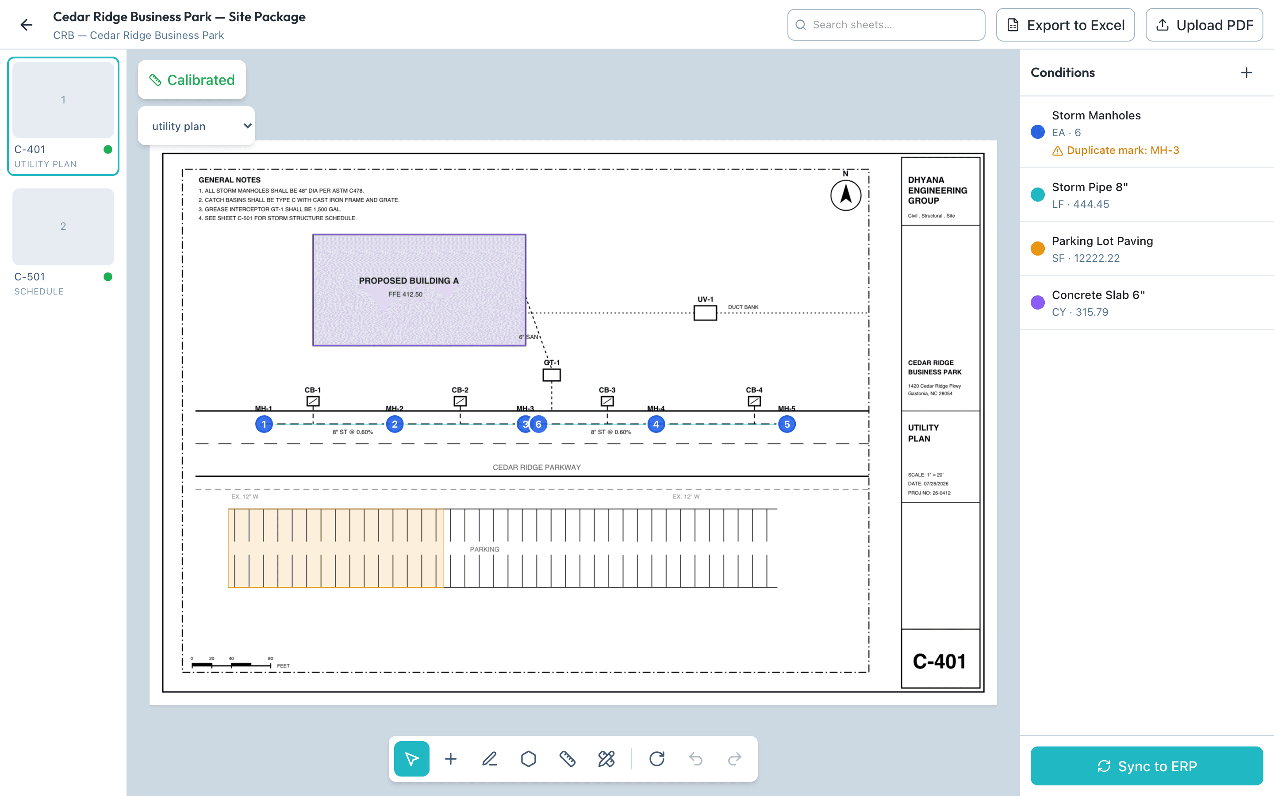Open sheet C-401 thumbnail
This screenshot has height=796, width=1274.
click(x=63, y=116)
